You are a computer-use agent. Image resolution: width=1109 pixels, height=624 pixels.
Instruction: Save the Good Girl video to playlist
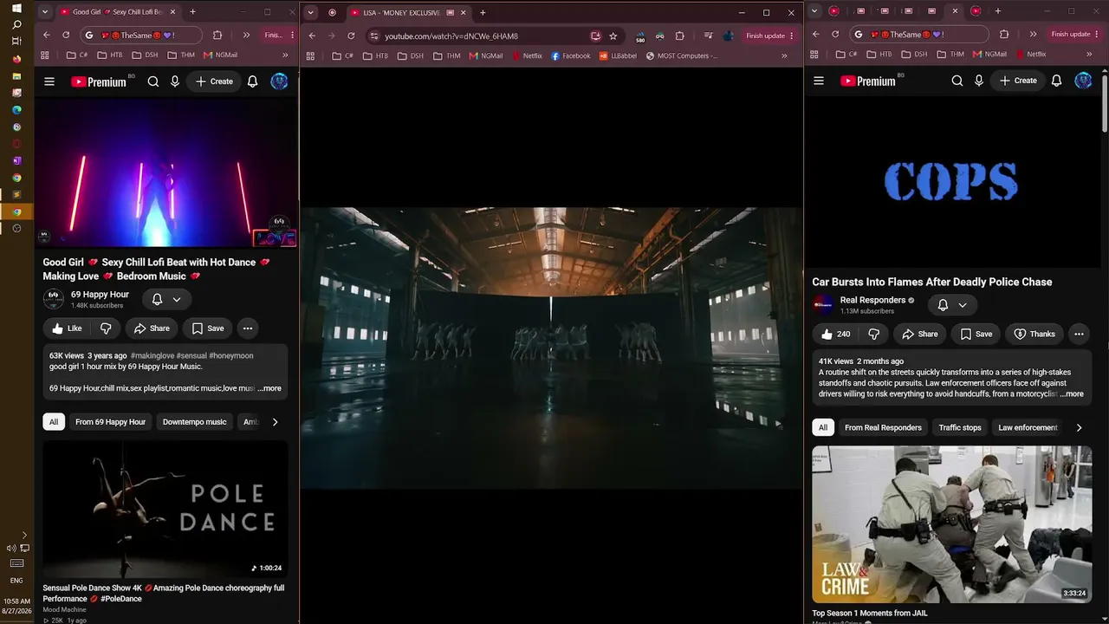(x=208, y=328)
